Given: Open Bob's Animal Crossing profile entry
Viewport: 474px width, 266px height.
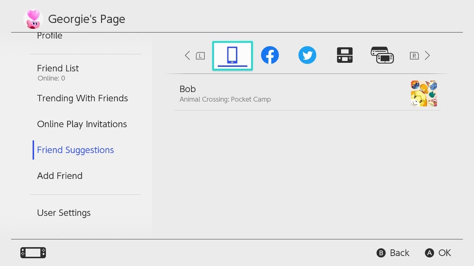Looking at the screenshot, I should tap(259, 93).
